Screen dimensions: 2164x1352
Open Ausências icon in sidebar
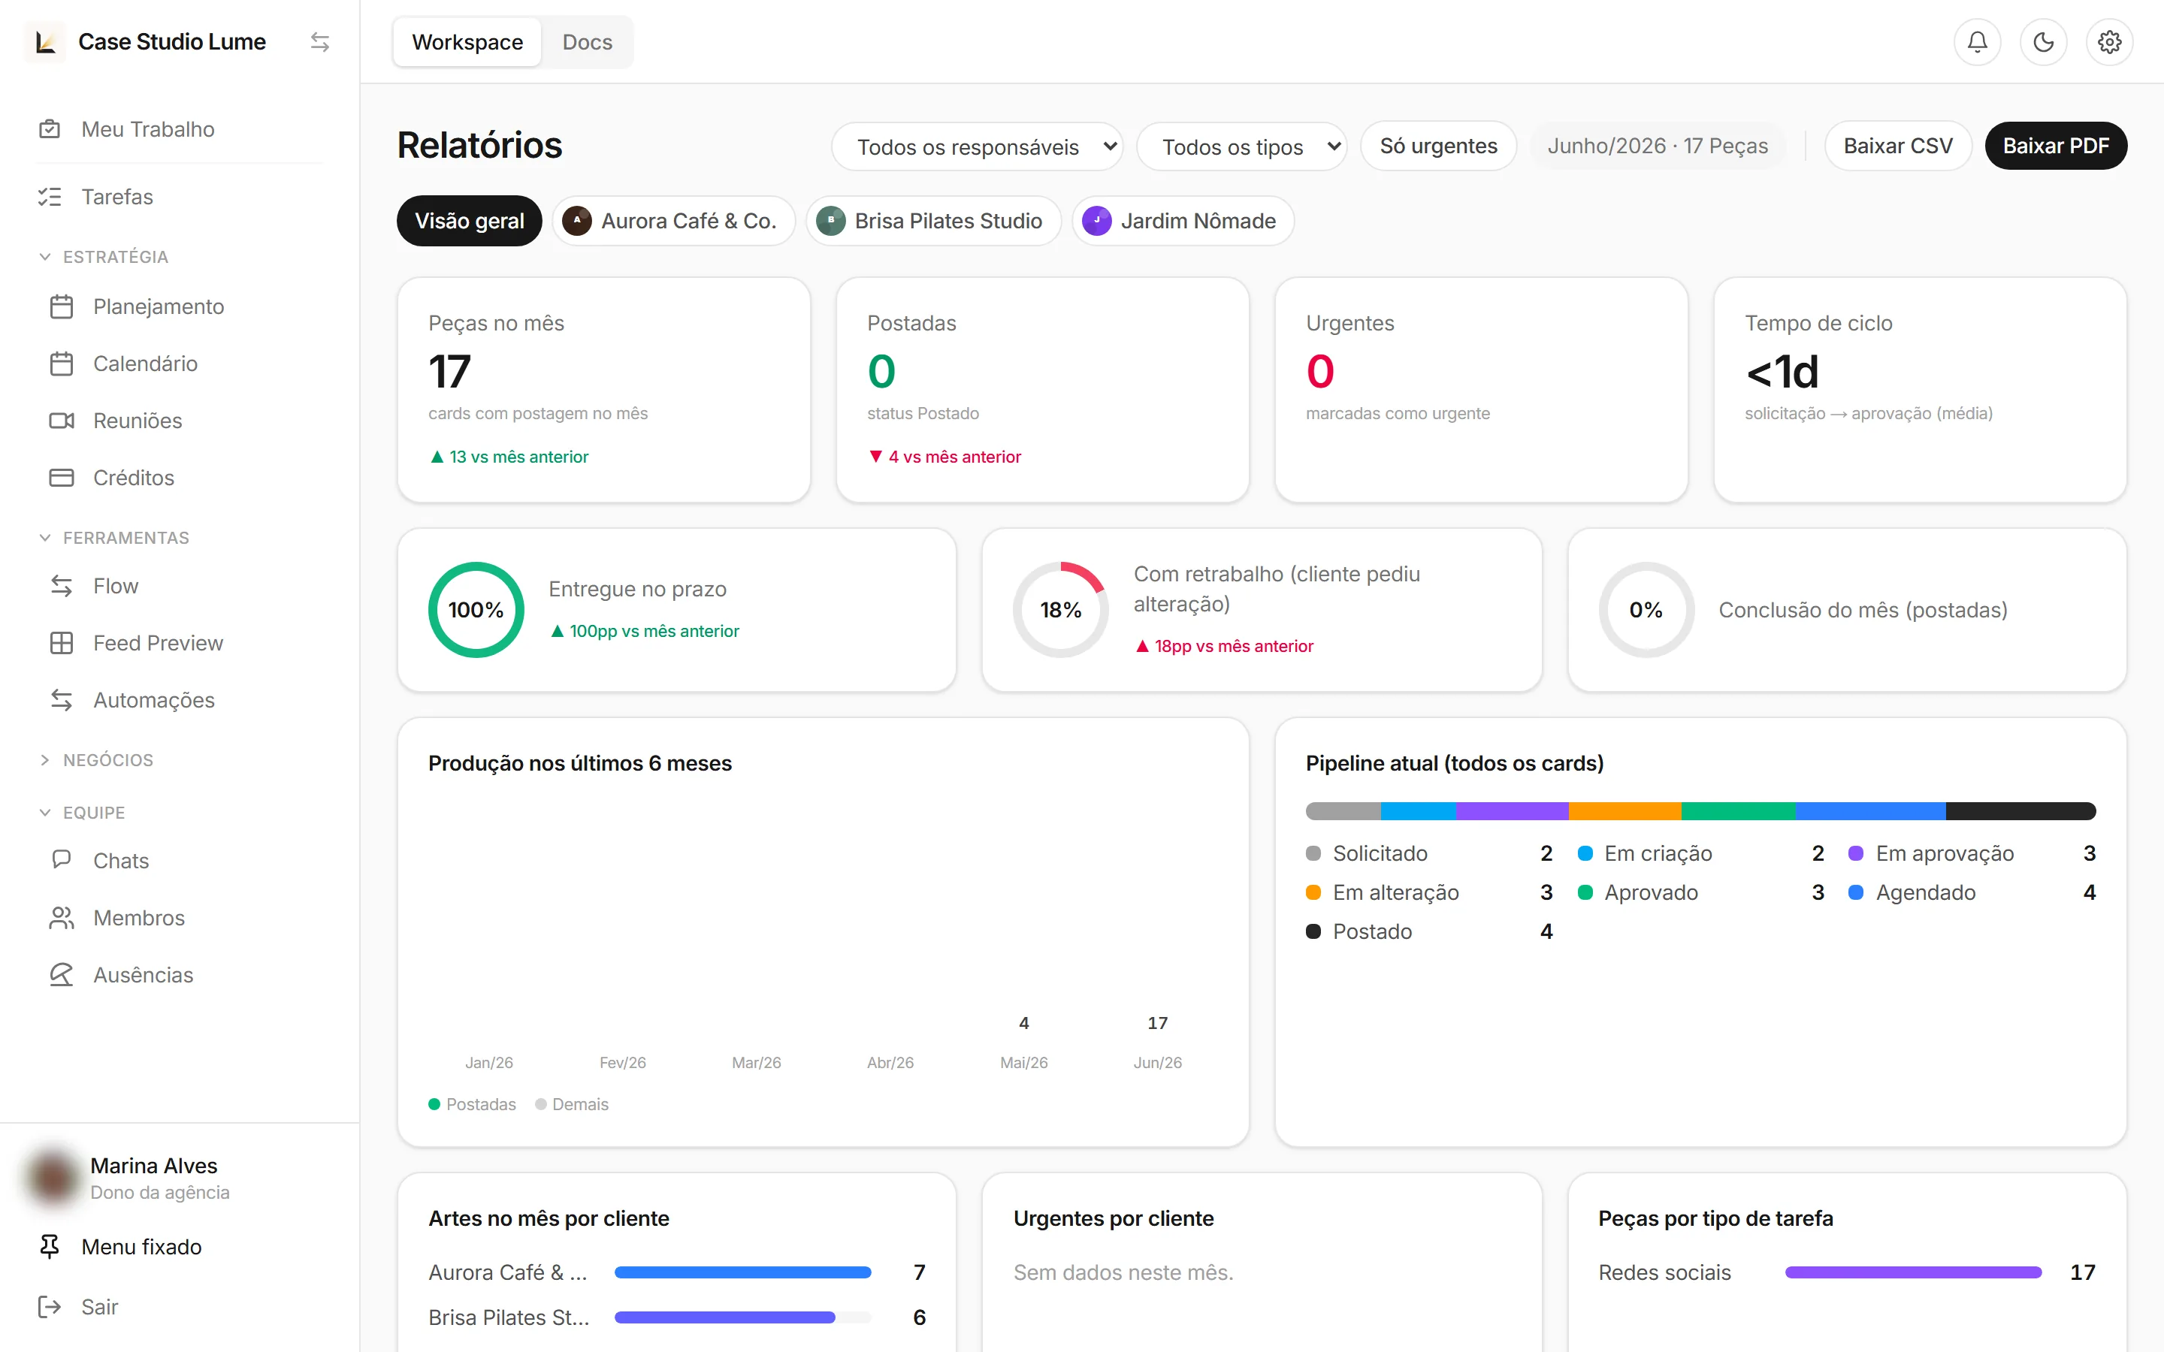pyautogui.click(x=62, y=975)
